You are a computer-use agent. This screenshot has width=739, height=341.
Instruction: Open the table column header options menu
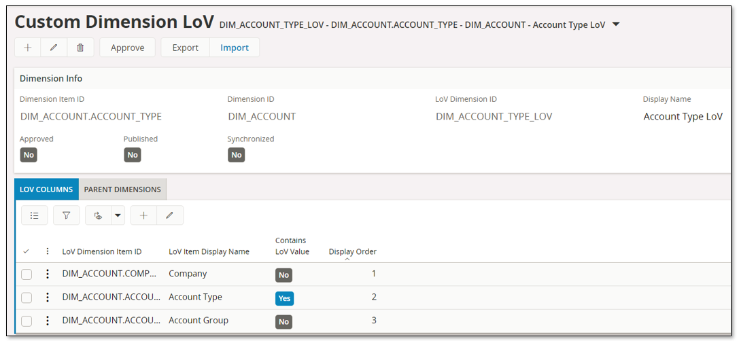[48, 251]
